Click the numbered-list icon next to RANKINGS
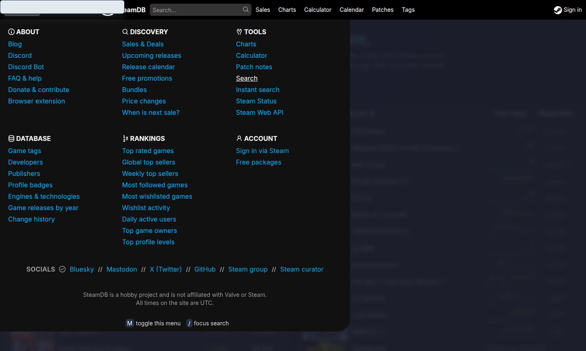 tap(125, 138)
